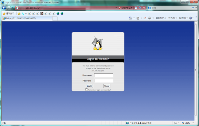Expand the Feeds dropdown arrow

(142, 18)
